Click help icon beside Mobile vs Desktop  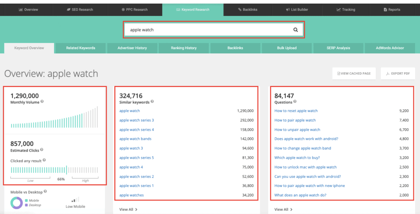pos(45,191)
